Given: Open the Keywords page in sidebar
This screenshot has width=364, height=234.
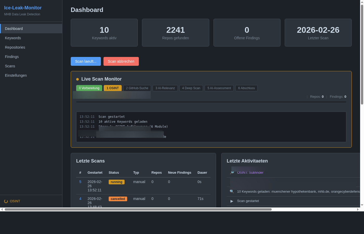Looking at the screenshot, I should pos(31,38).
